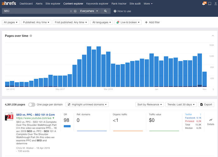Click the broken-link icon on Highlight unlinked domains
The width and height of the screenshot is (218, 157).
[69, 104]
